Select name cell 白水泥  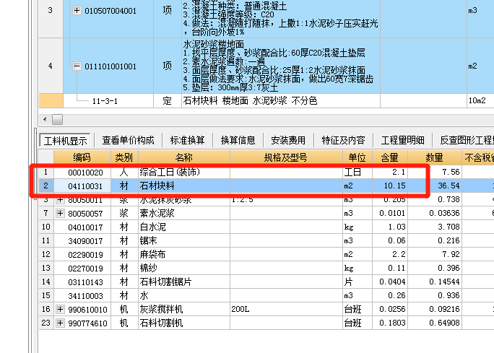184,227
